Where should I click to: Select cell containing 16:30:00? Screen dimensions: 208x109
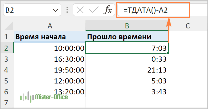pyautogui.click(x=50, y=59)
